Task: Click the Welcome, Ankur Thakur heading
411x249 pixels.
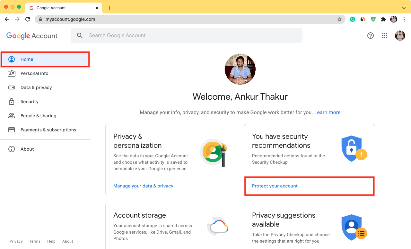Action: tap(240, 96)
